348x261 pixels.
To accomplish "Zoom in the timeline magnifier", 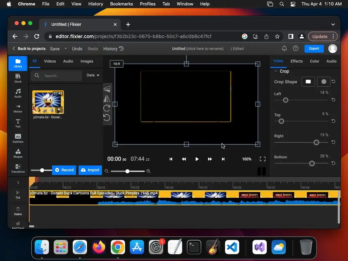I will coord(149,171).
